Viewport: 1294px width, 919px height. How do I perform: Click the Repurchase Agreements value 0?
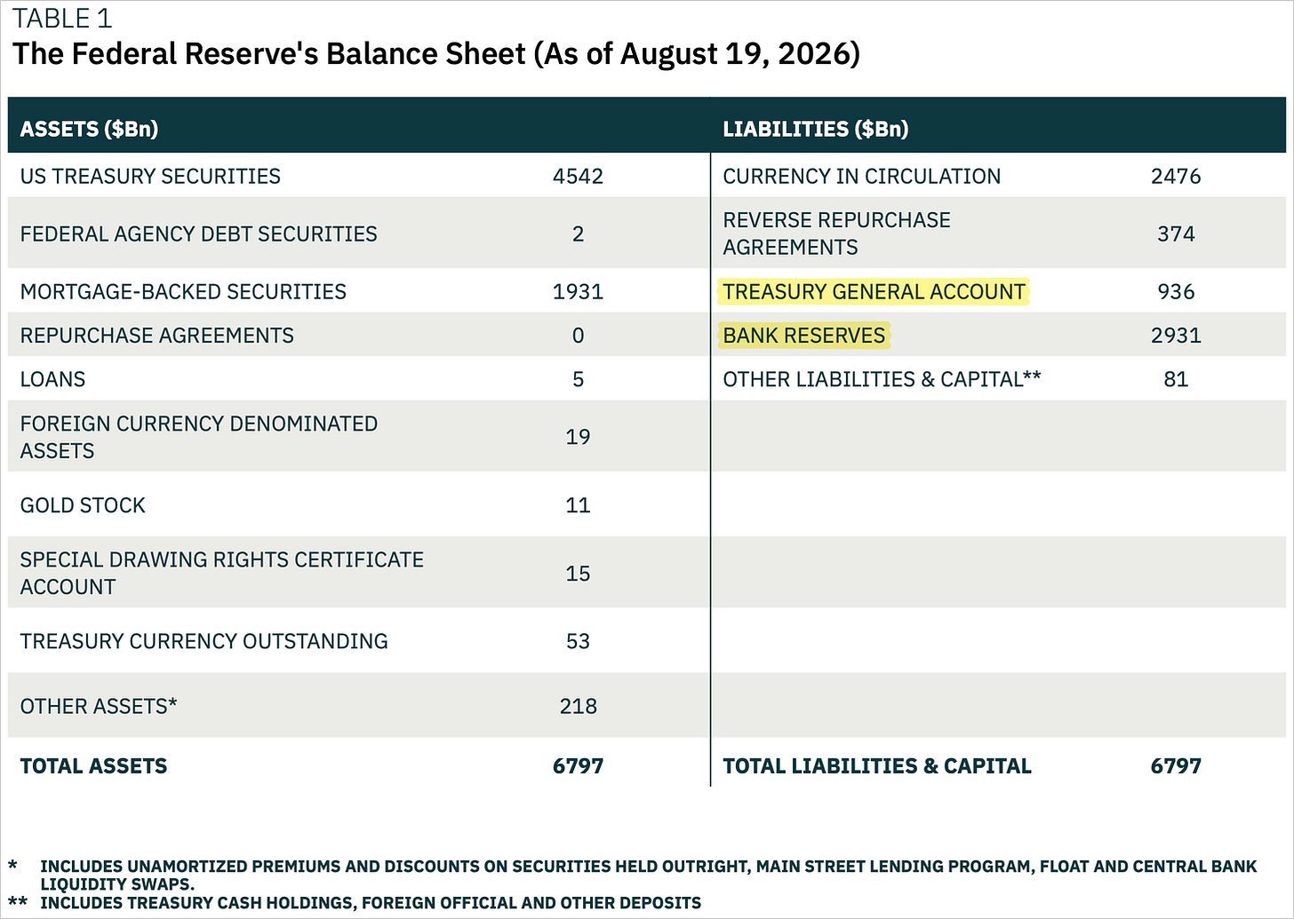[x=578, y=335]
